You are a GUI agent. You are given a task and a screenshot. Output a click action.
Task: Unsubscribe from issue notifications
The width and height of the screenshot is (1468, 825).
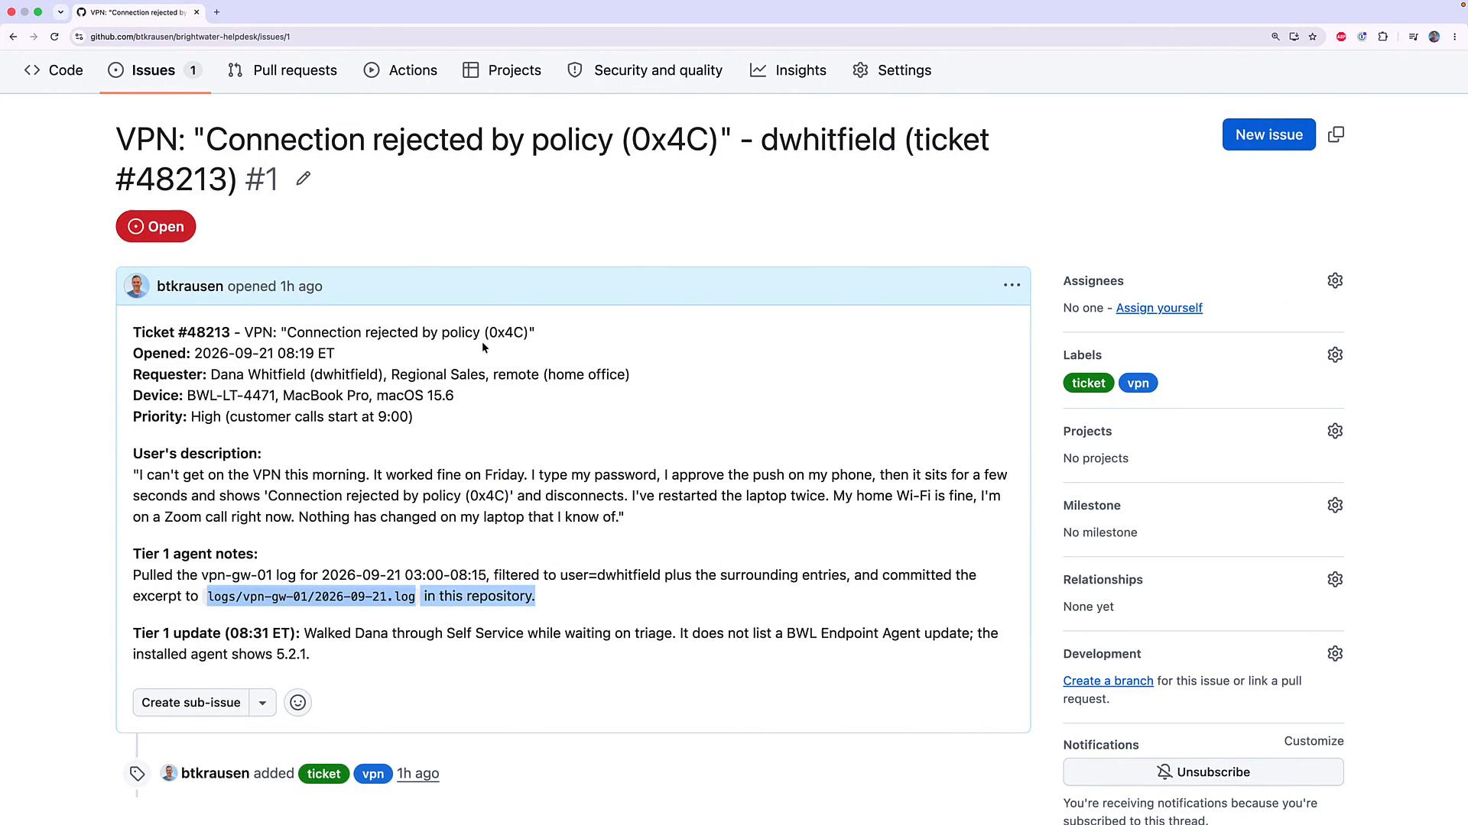[x=1203, y=772]
